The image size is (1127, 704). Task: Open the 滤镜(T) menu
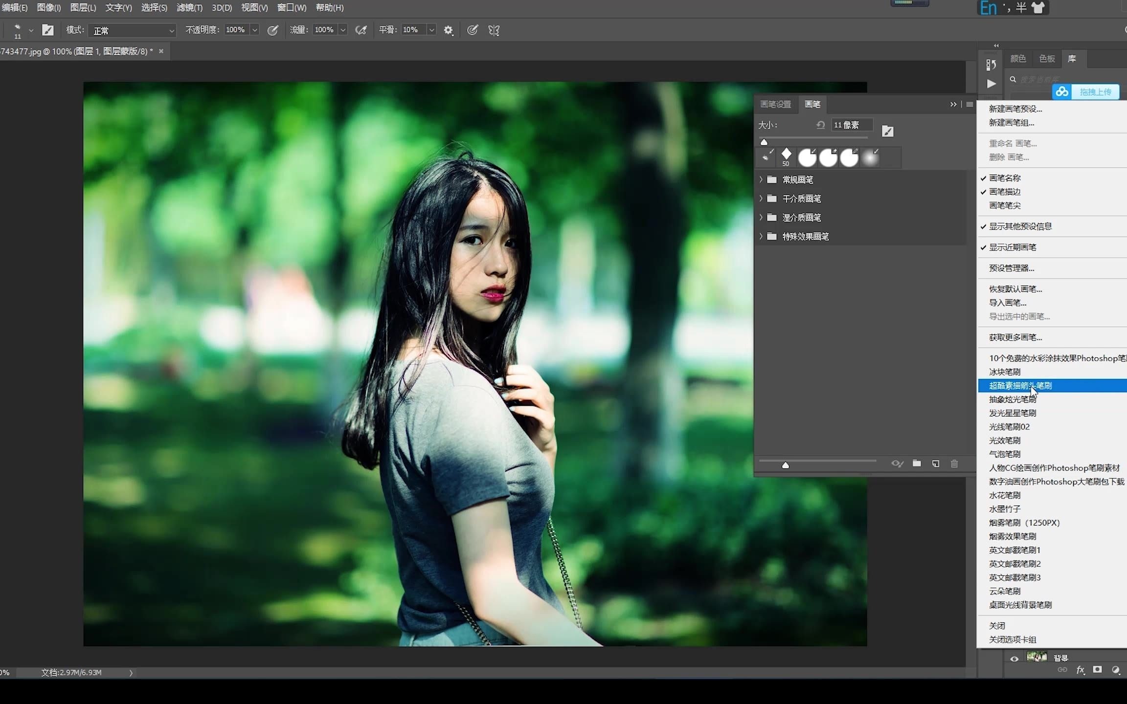[189, 8]
